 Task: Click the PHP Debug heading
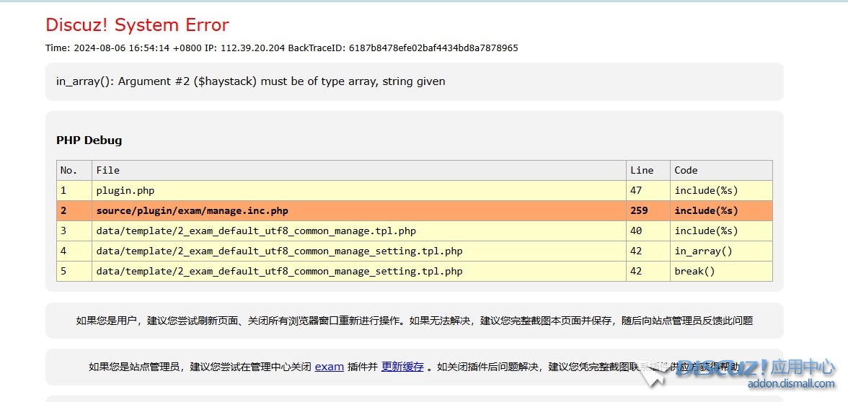click(89, 140)
